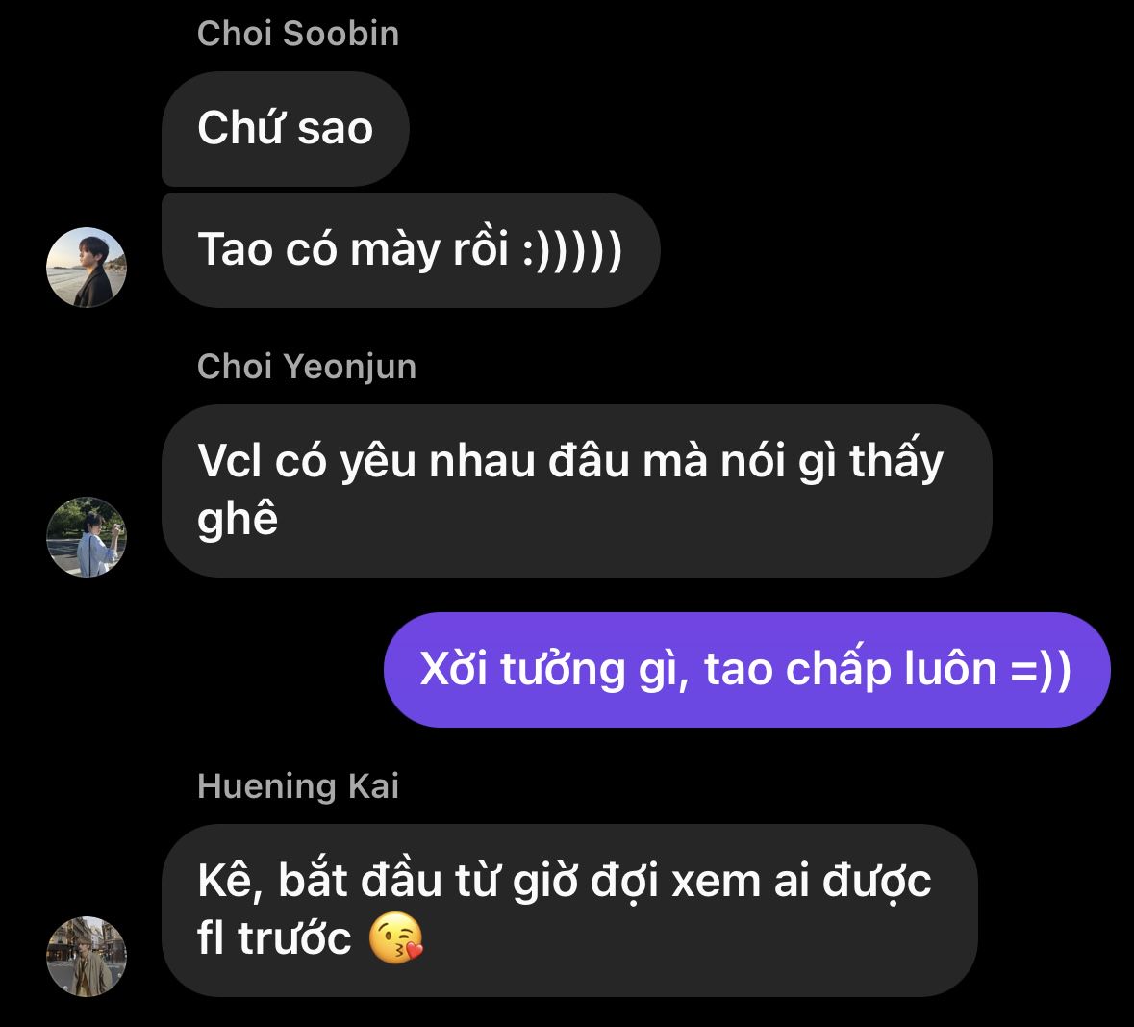Screen dimensions: 1134x1027
Task: Tap Choi Yeonjun's round avatar
Action: click(86, 537)
